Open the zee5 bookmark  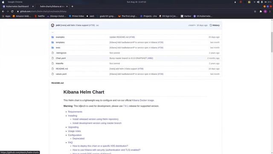point(90,16)
